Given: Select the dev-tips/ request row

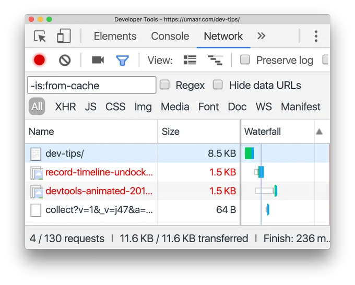Looking at the screenshot, I should pyautogui.click(x=133, y=153).
